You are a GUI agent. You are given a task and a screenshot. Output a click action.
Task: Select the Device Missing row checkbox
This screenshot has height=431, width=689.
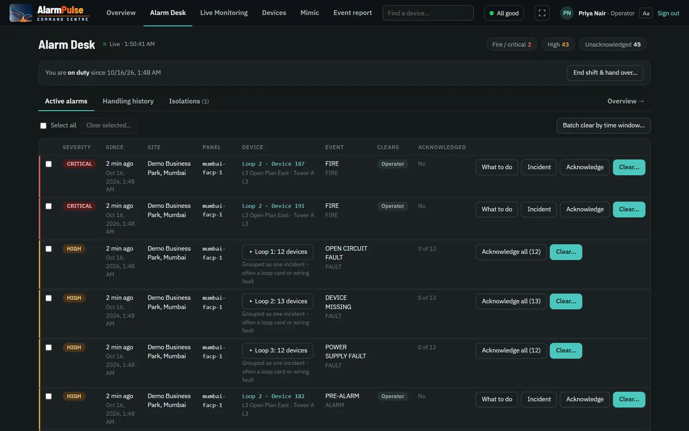(49, 298)
